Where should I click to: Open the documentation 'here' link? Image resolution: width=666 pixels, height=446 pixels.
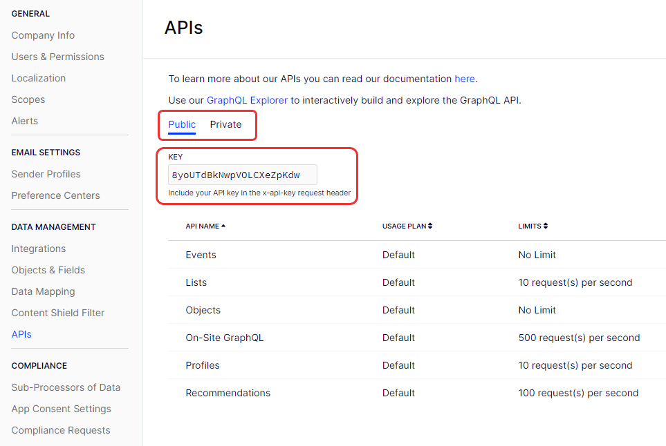465,79
